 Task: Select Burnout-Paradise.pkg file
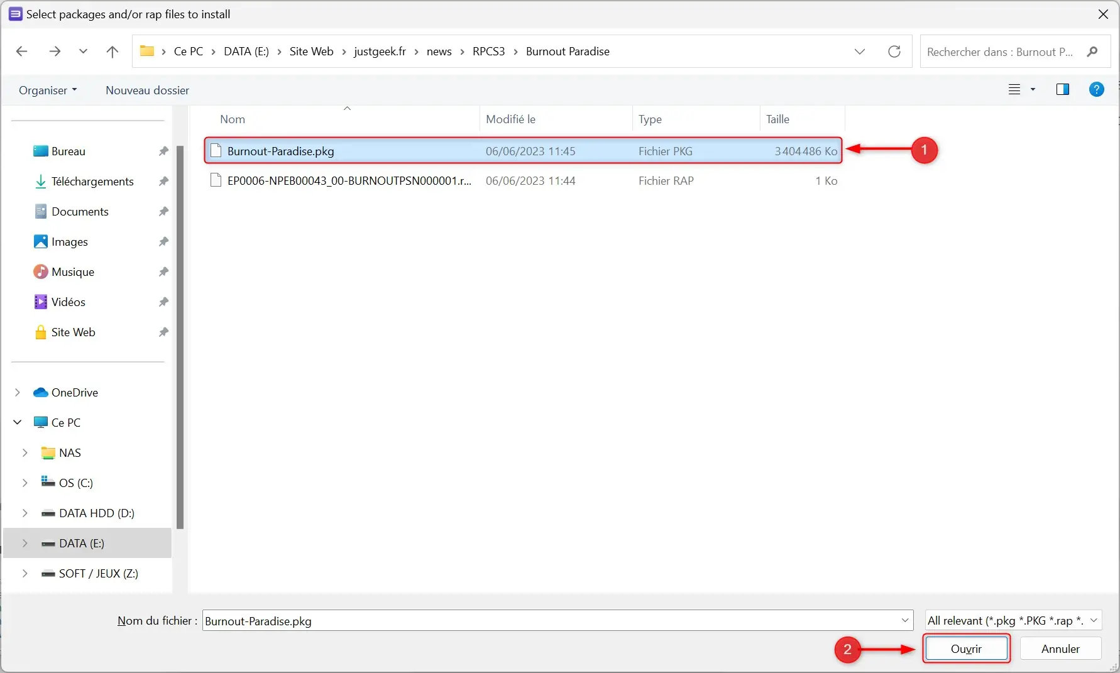(x=523, y=151)
